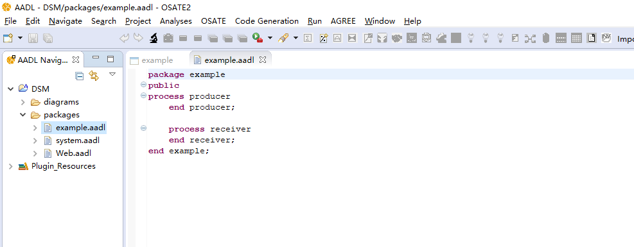This screenshot has height=247, width=634.
Task: Click the connection network toolbar icon
Action: click(530, 38)
